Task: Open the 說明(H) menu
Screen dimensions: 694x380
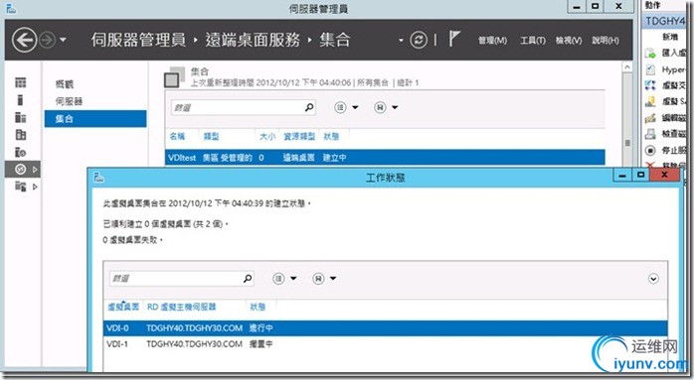Action: (606, 41)
